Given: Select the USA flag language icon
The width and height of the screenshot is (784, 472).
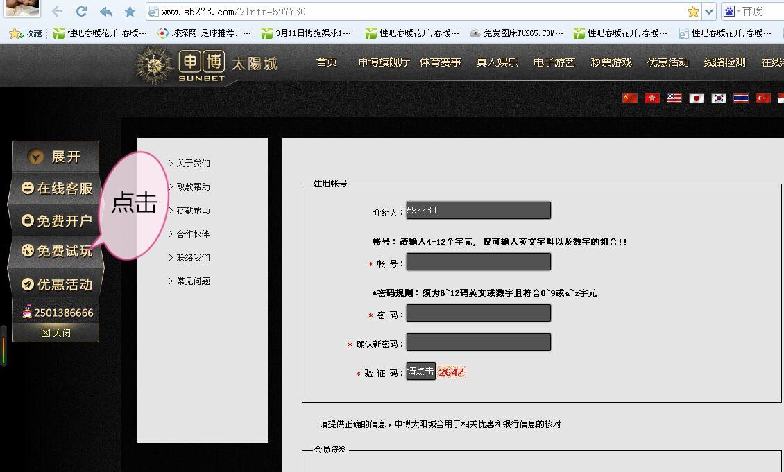Looking at the screenshot, I should [674, 98].
